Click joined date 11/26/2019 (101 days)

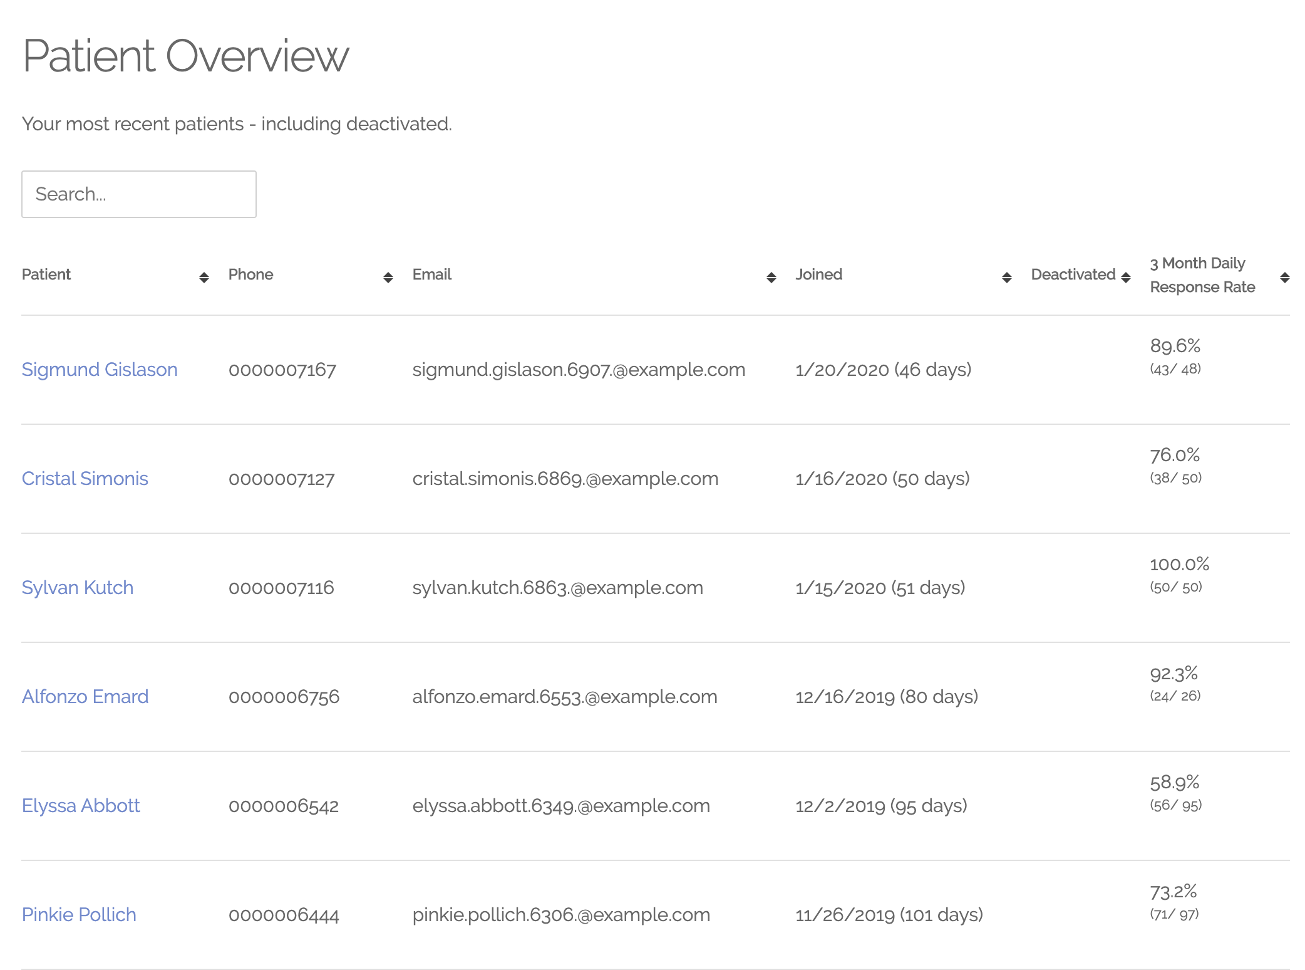point(889,915)
